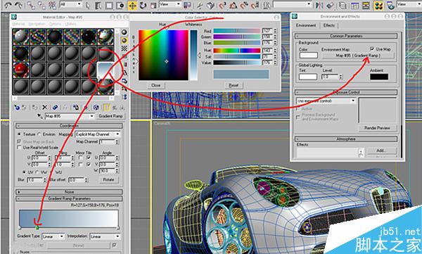This screenshot has height=254, width=422.
Task: Select the Environ radio button
Action: [39, 134]
